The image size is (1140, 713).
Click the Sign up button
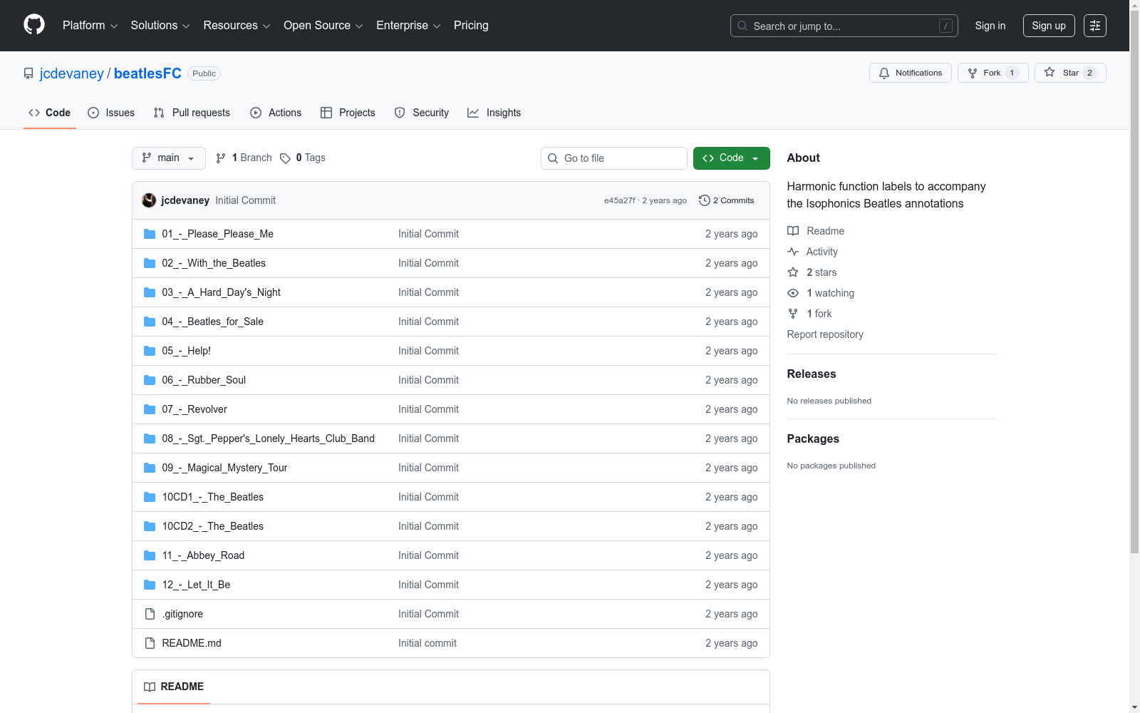[1049, 26]
